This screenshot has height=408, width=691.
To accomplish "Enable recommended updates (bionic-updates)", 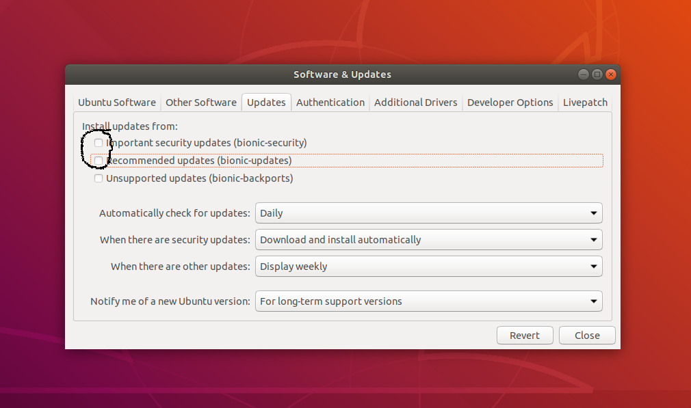I will (x=99, y=161).
